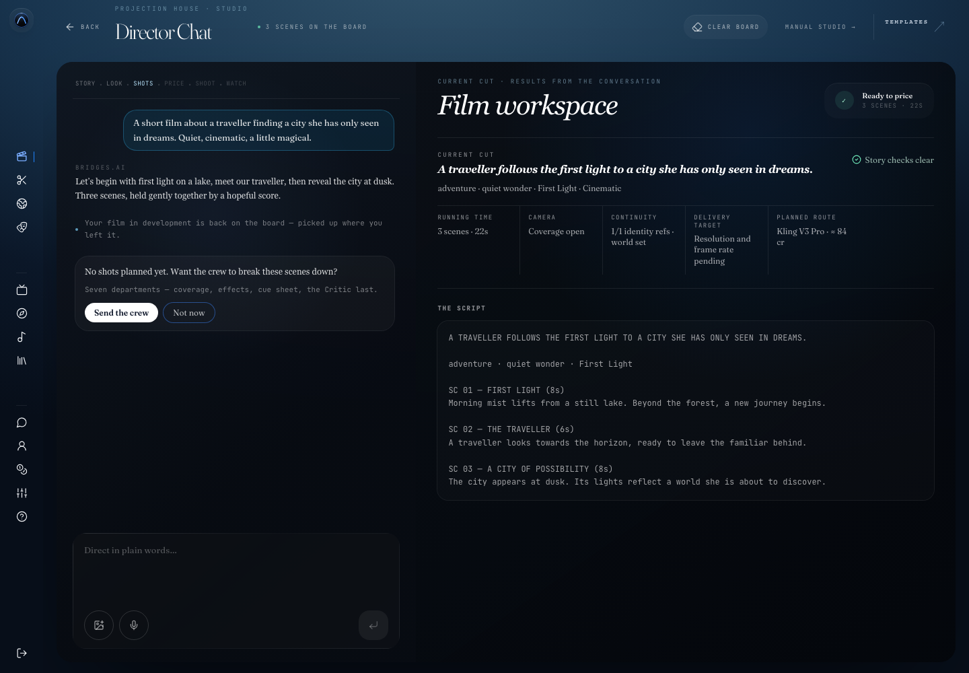Click the 'Kling V3 Pro' planned route value
This screenshot has width=969, height=673.
click(812, 237)
